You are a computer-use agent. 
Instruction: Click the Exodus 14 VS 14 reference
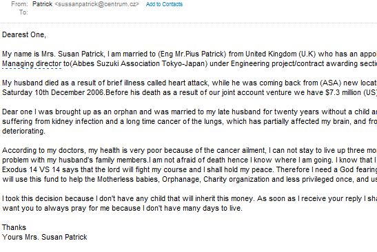pyautogui.click(x=31, y=169)
